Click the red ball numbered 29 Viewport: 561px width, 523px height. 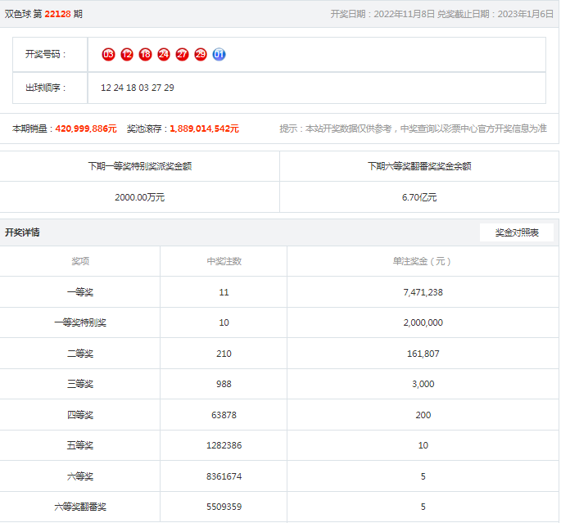click(x=201, y=54)
